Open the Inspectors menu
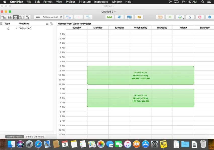 point(101,2)
